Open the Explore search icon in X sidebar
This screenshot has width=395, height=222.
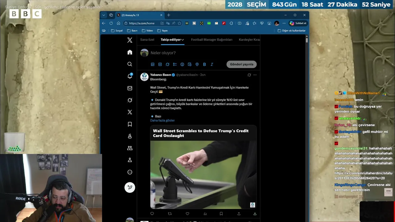130,64
